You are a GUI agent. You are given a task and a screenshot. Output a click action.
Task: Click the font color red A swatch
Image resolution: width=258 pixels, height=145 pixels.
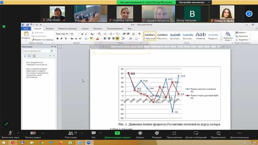[x=98, y=39]
